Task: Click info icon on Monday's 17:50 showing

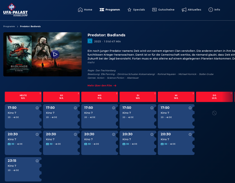Action: coord(114,108)
